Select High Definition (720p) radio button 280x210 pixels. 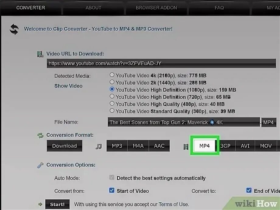[112, 96]
